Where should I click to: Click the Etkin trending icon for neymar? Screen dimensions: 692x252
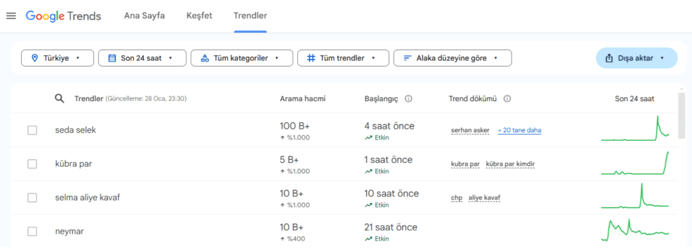(x=368, y=239)
